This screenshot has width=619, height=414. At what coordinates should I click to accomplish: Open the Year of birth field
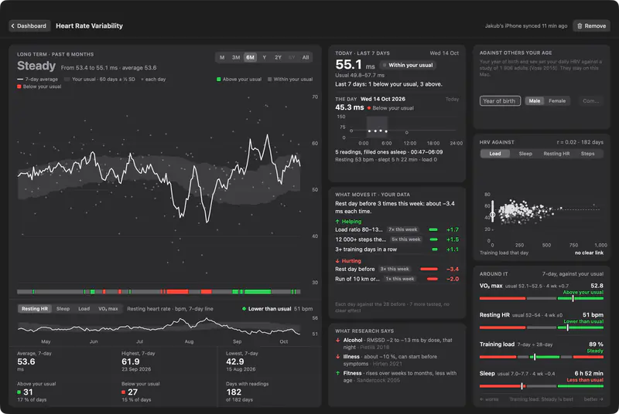coord(500,101)
